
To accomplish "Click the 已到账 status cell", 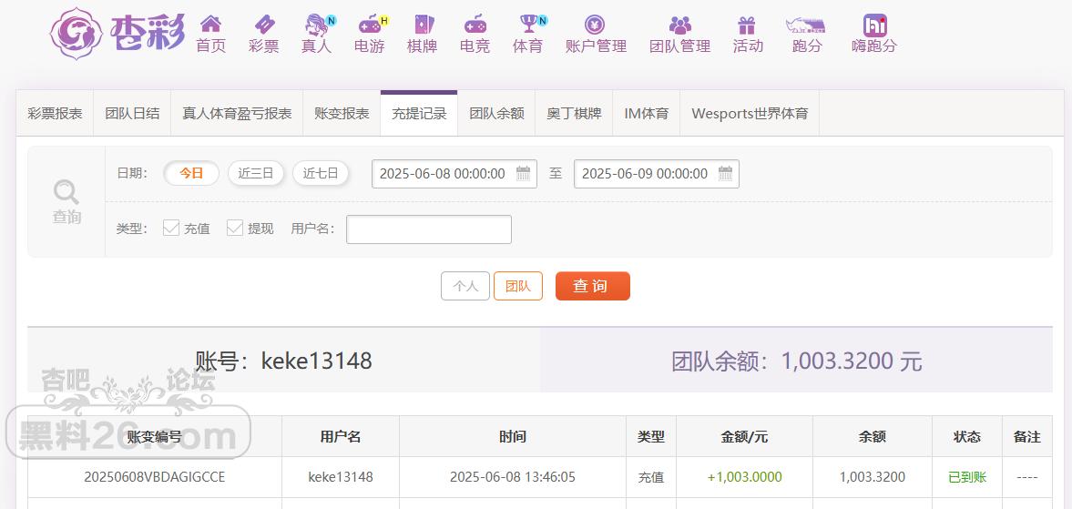I will point(967,477).
